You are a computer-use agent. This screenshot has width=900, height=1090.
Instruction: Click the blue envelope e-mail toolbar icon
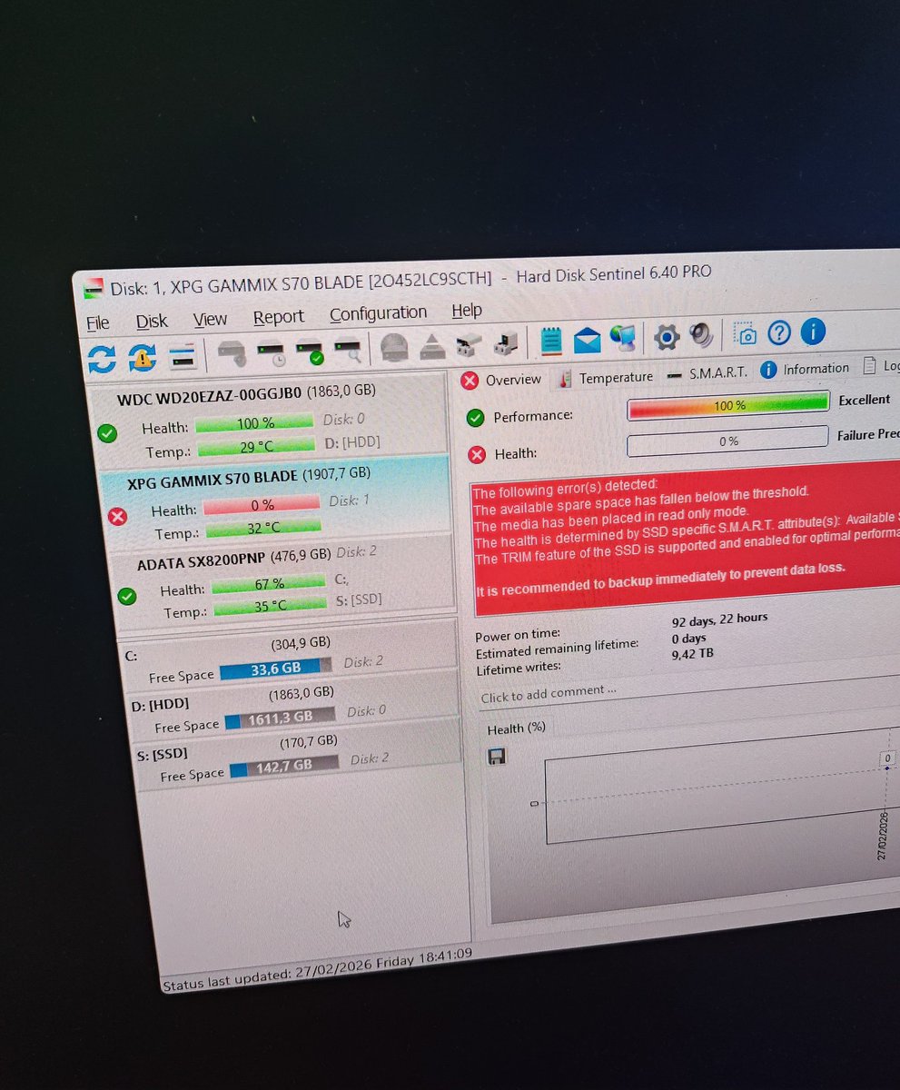click(588, 339)
